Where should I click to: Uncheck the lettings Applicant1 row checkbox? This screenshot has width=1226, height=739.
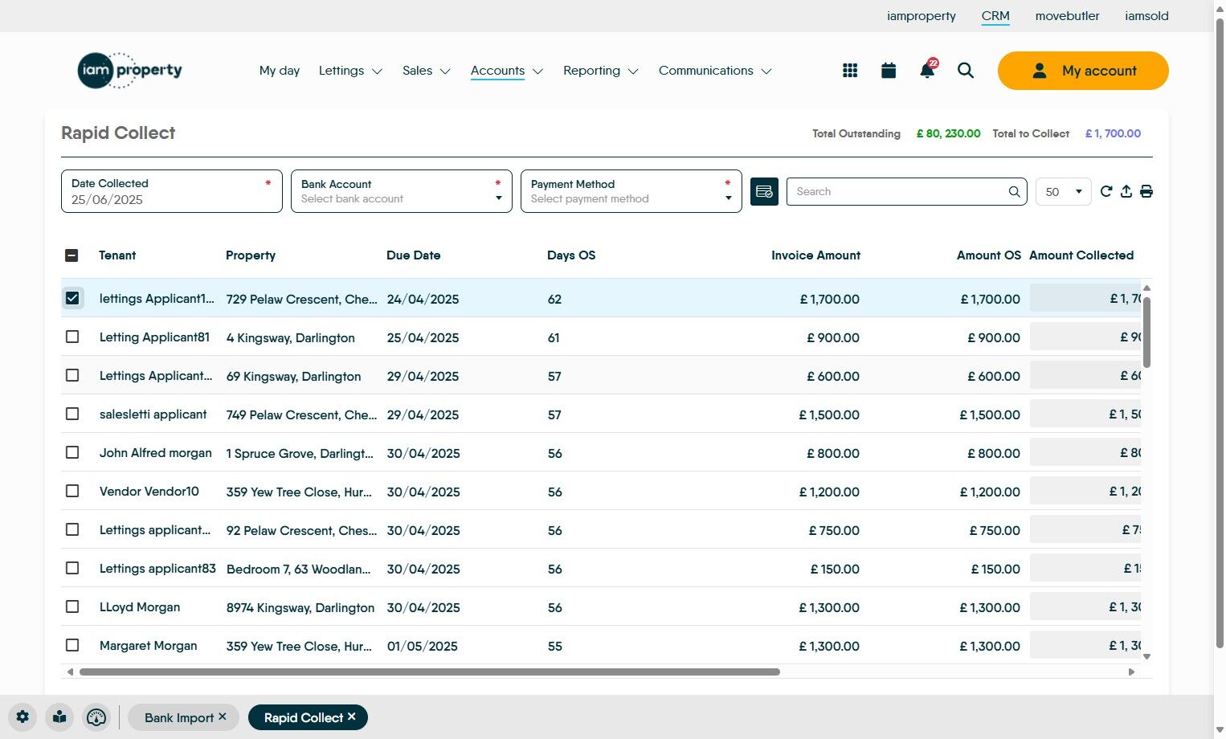(x=72, y=298)
